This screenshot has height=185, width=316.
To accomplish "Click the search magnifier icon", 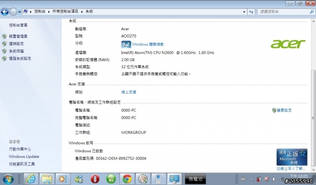I will coord(312,12).
